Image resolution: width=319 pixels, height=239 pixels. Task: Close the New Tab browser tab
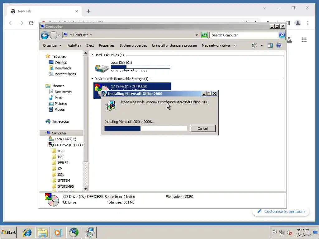pos(77,11)
